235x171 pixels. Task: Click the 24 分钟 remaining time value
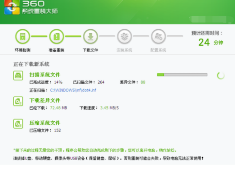[x=211, y=42]
